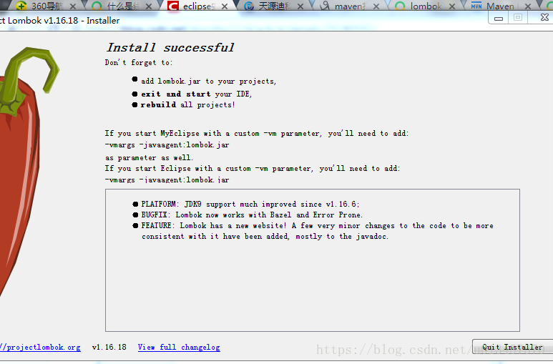This screenshot has height=364, width=553.
Task: Switch to the 什么是 browser tab
Action: coord(123,6)
